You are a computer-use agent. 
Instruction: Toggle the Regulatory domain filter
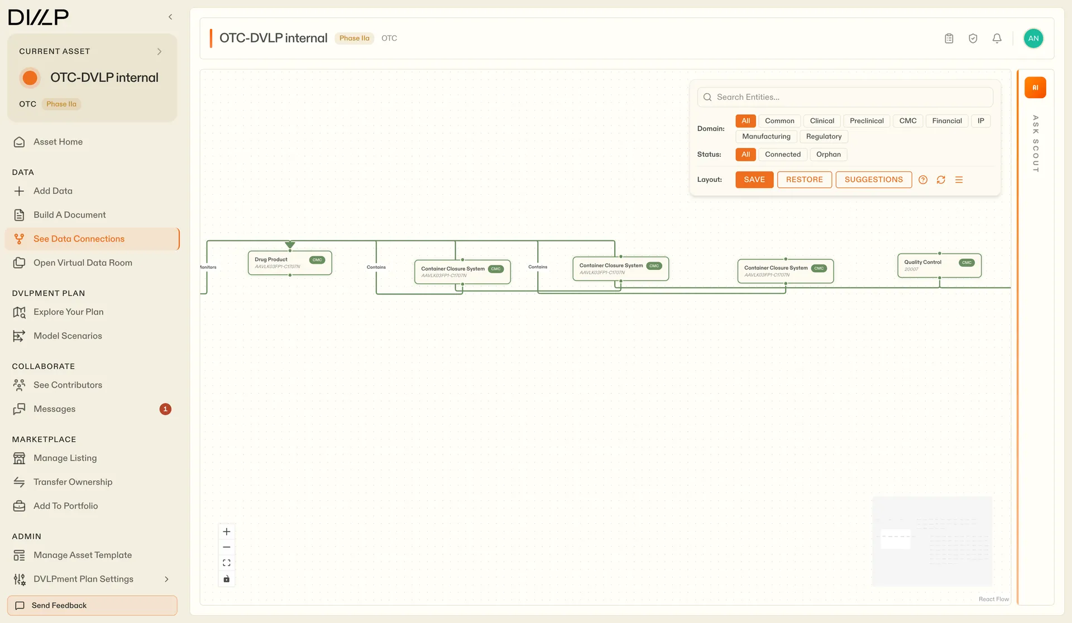pos(824,137)
